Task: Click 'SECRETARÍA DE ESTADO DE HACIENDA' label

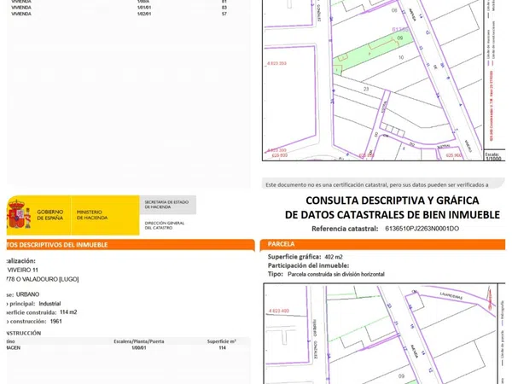Action: pos(166,205)
